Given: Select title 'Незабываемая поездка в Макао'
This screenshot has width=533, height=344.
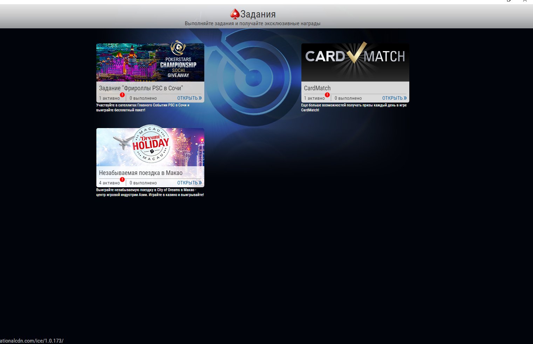Looking at the screenshot, I should point(141,173).
